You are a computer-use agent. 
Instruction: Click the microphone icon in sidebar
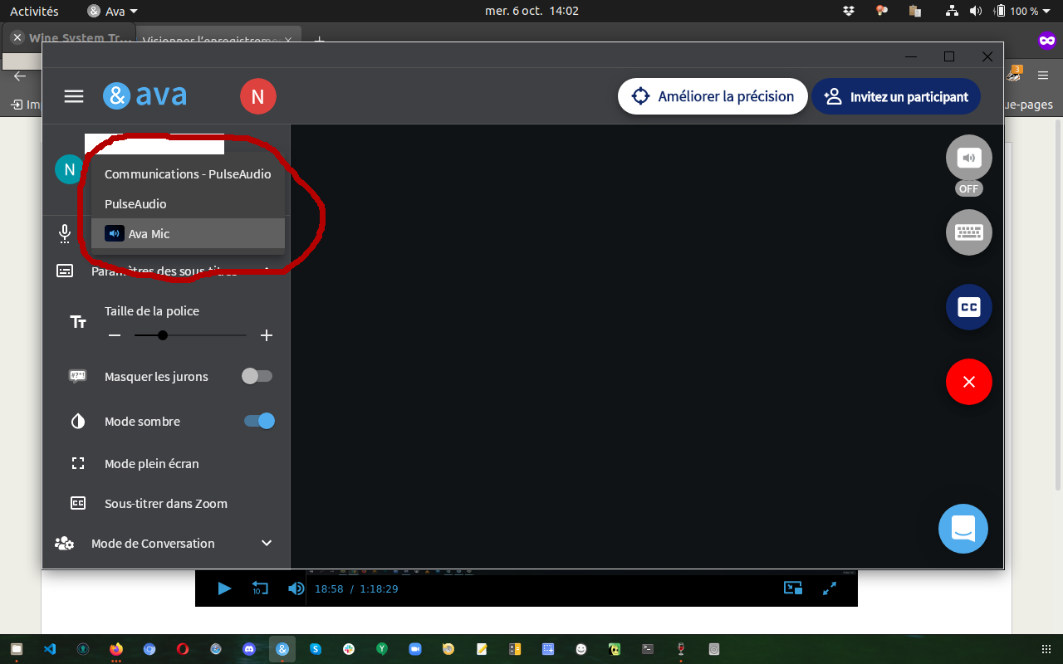[65, 233]
